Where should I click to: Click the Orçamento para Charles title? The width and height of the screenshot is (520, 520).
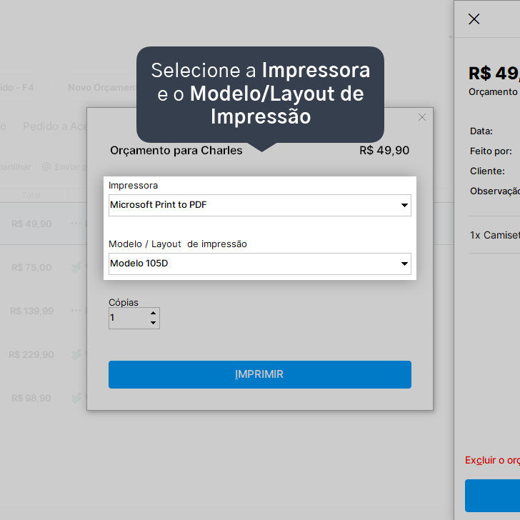176,151
